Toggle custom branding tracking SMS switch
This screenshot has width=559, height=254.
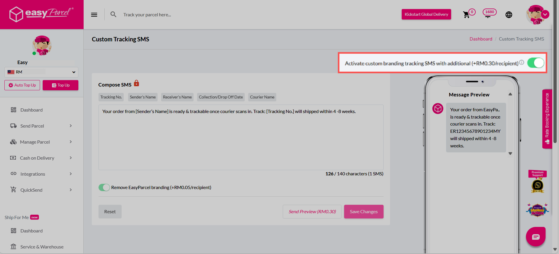[x=536, y=63]
